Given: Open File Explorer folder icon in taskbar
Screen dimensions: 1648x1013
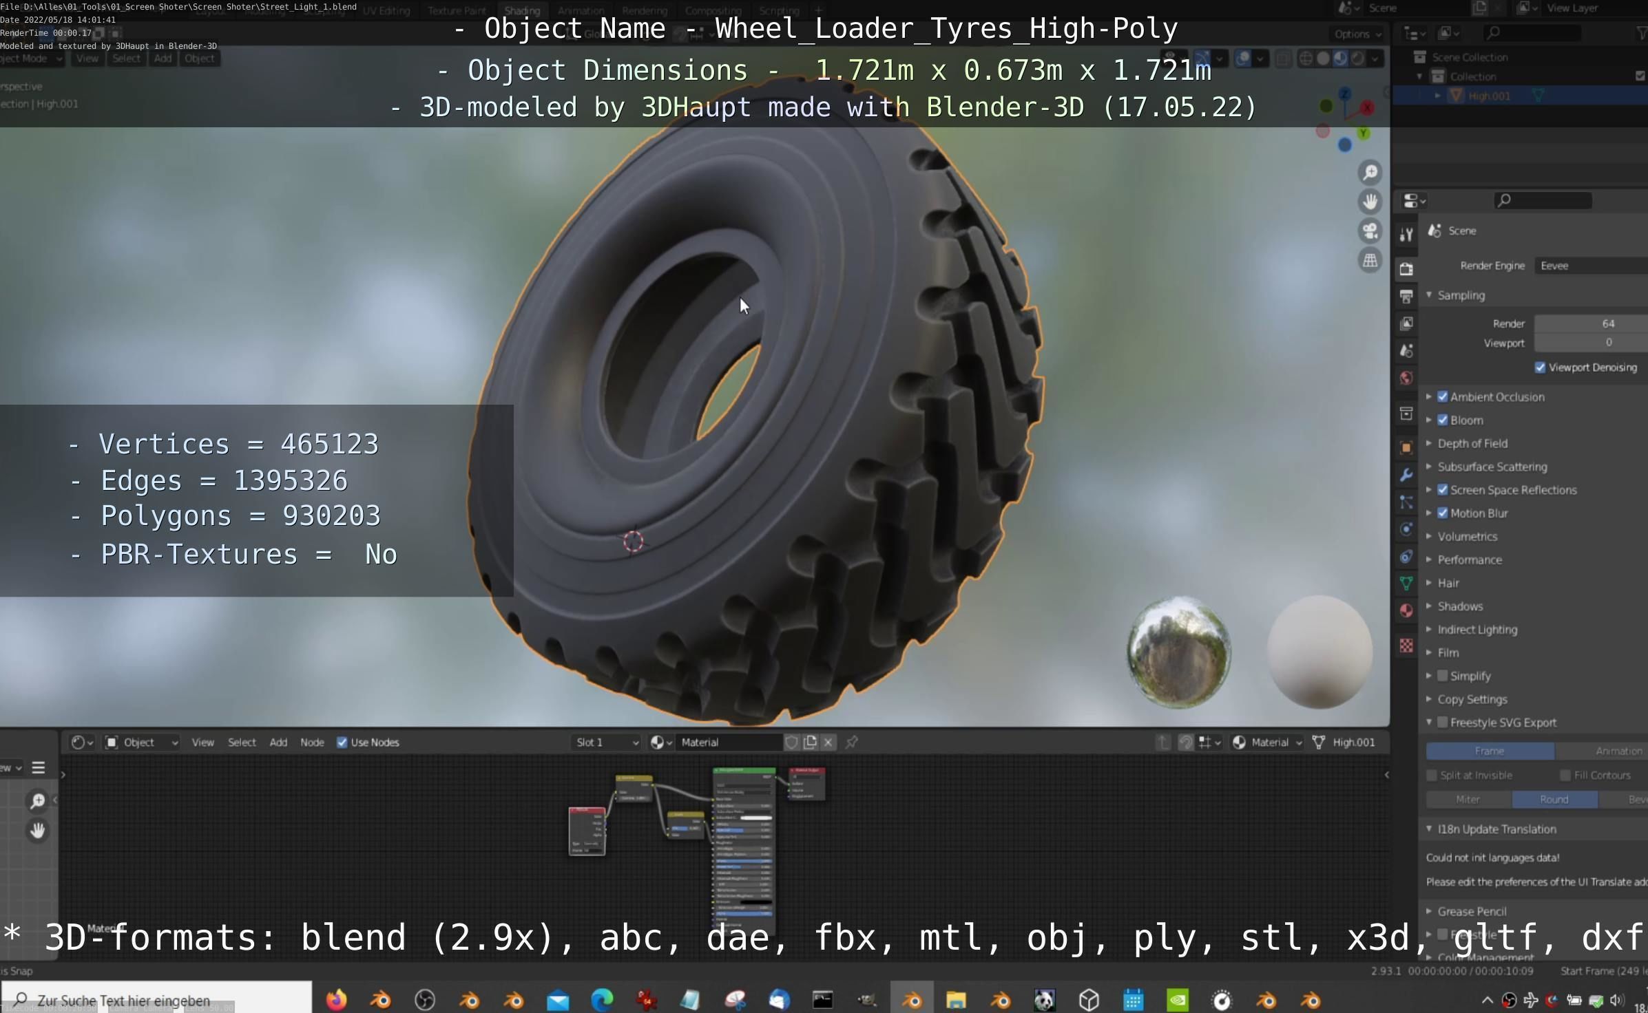Looking at the screenshot, I should [x=956, y=999].
